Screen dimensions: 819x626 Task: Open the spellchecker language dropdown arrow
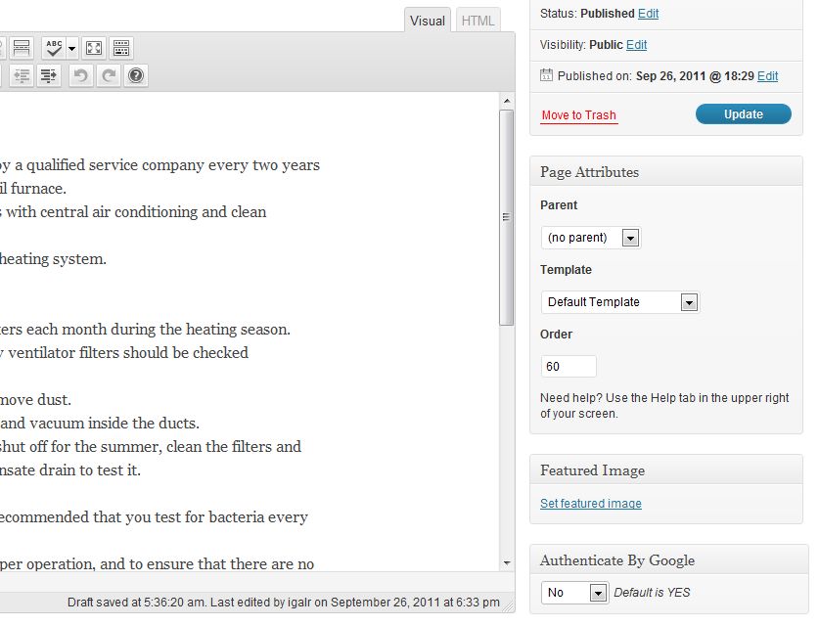(72, 49)
